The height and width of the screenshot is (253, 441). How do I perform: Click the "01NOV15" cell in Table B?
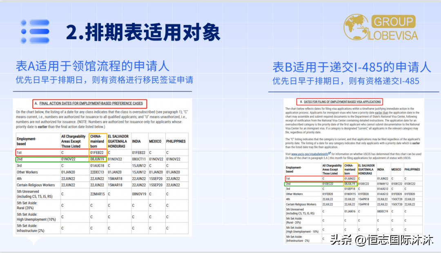tap(350, 194)
